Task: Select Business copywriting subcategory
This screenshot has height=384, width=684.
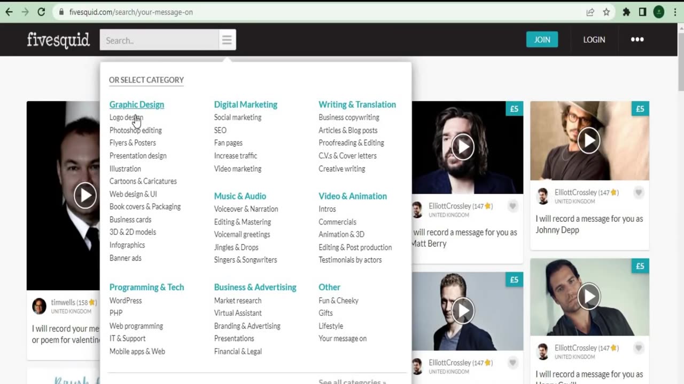Action: click(x=349, y=117)
